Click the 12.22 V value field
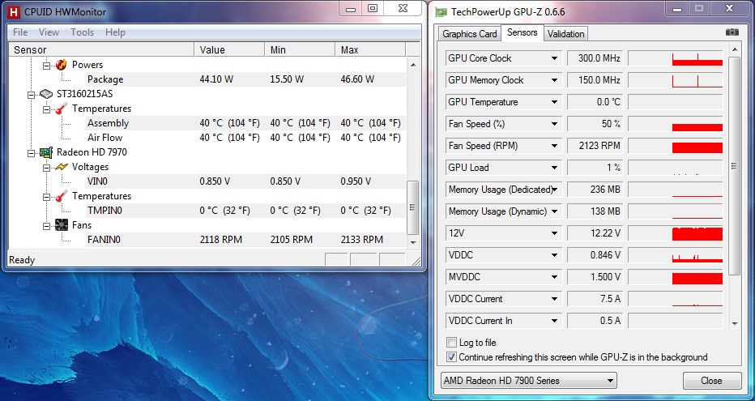 595,233
